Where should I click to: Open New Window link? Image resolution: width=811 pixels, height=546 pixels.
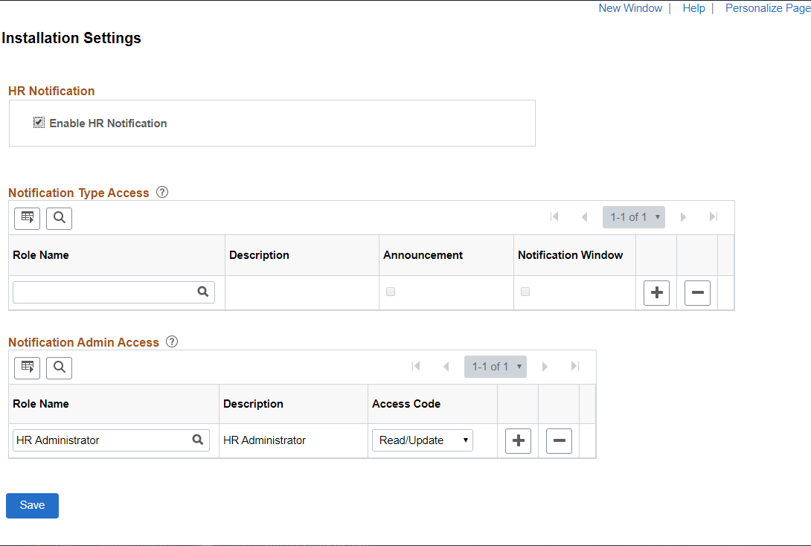(x=630, y=8)
